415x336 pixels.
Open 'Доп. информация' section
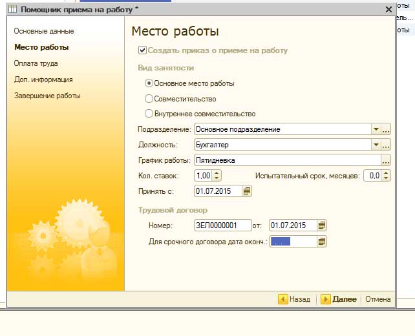pos(43,79)
